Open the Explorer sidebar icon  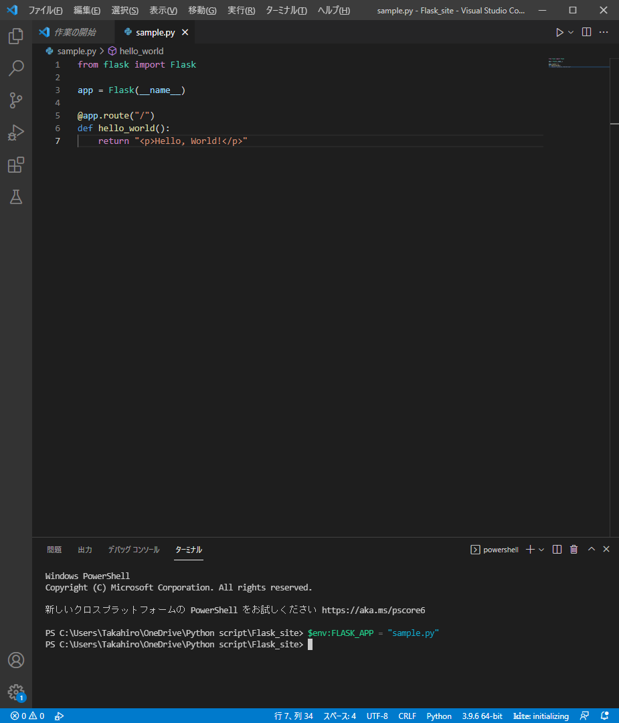click(15, 36)
